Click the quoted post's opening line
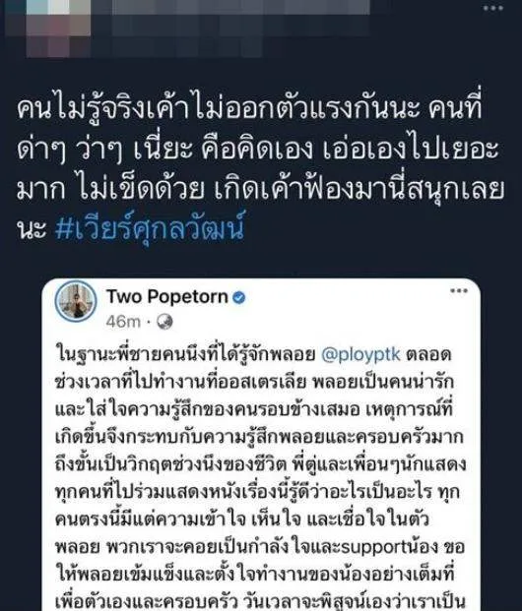The image size is (522, 611). click(253, 355)
